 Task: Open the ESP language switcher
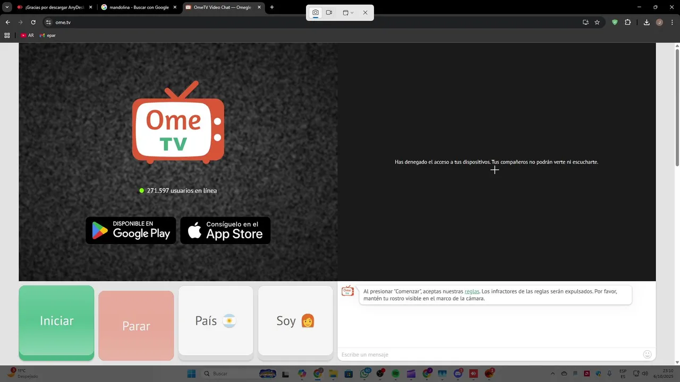coord(623,374)
